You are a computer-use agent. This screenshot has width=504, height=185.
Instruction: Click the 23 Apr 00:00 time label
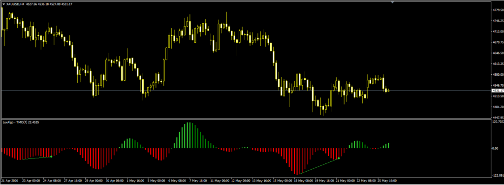coord(31,181)
